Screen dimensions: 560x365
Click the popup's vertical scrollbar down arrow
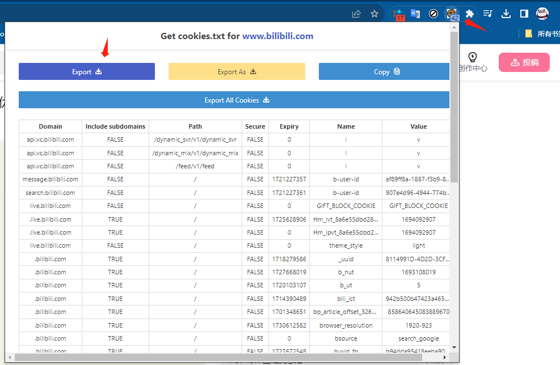pos(454,347)
